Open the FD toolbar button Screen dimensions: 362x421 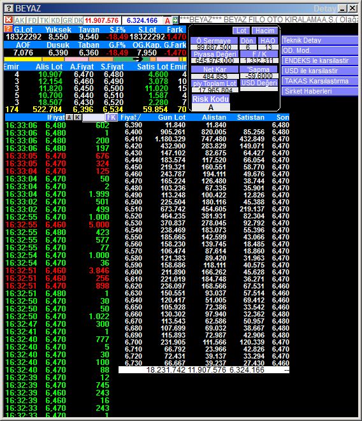click(x=32, y=20)
